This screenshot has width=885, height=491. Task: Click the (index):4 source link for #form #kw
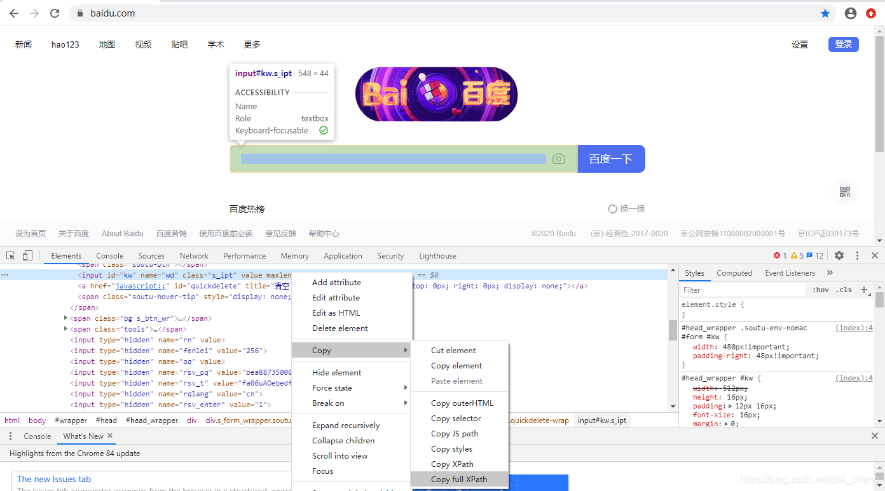coord(854,328)
